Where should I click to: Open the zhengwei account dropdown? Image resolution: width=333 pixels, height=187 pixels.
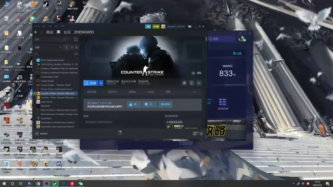click(x=175, y=27)
